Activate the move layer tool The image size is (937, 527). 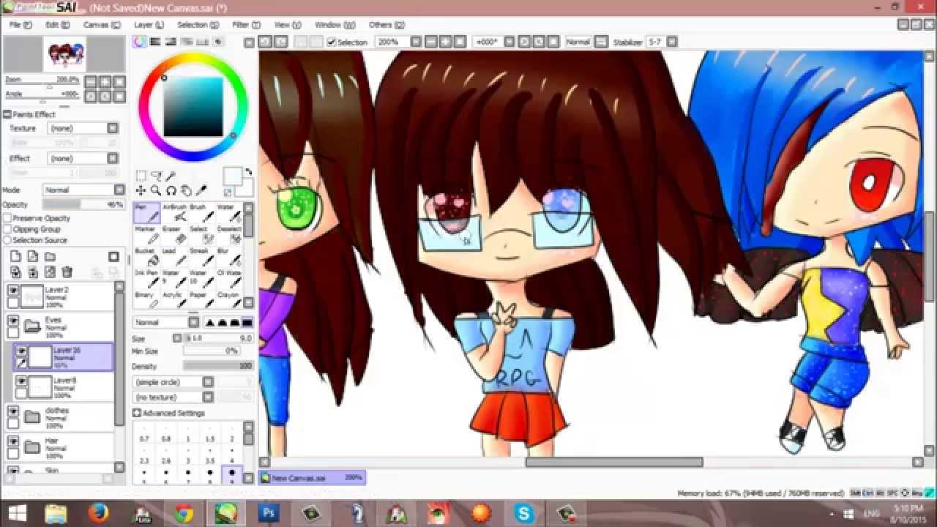[141, 191]
